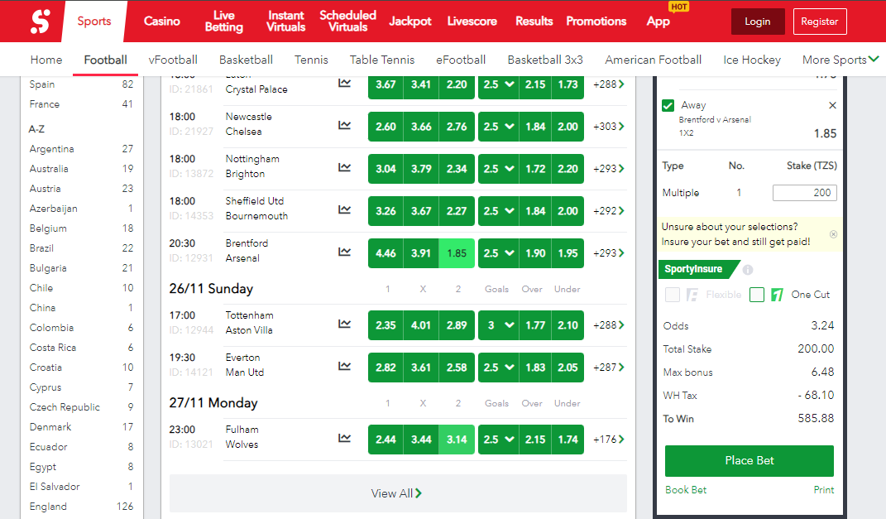Viewport: 886px width, 519px height.
Task: Expand +303 more markets for Newcastle v Chelsea
Action: [609, 126]
